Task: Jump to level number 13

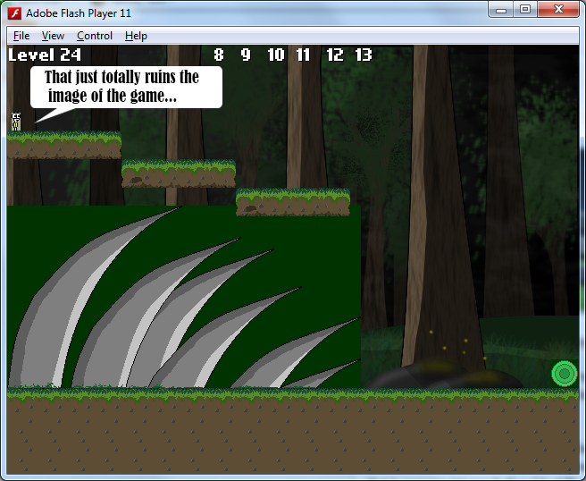Action: (363, 55)
